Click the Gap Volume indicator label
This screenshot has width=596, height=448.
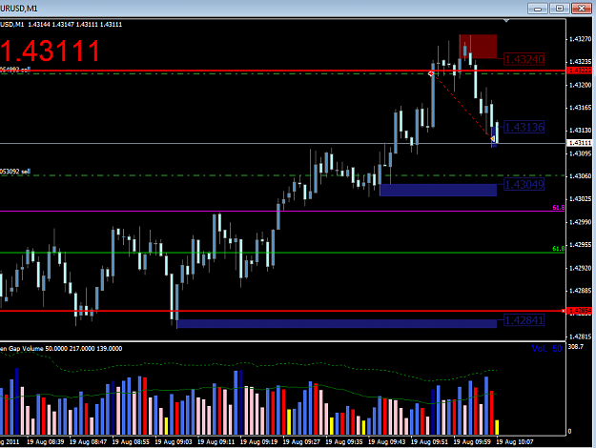[x=61, y=349]
